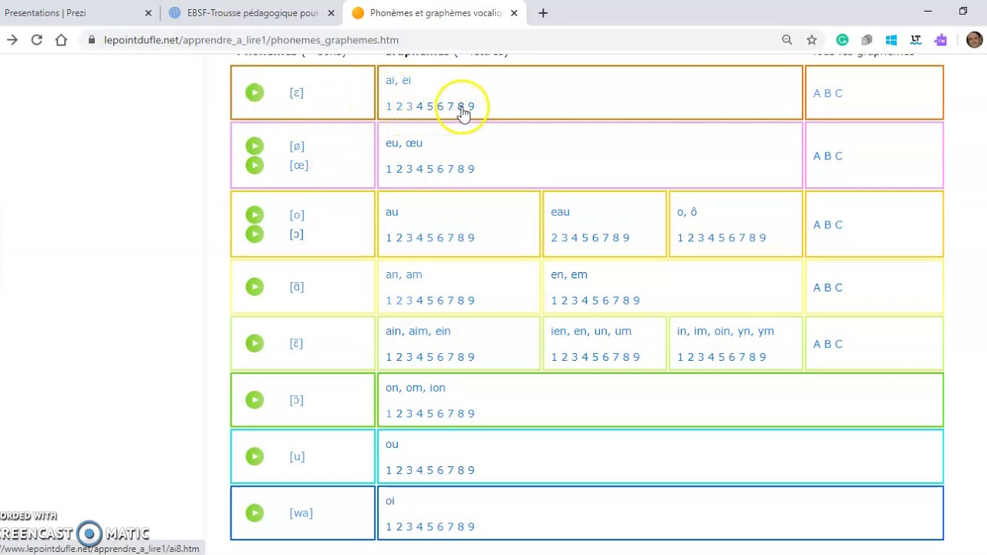The image size is (987, 555).
Task: Open exercise 6 for 'ain, aim, ein'
Action: [440, 357]
